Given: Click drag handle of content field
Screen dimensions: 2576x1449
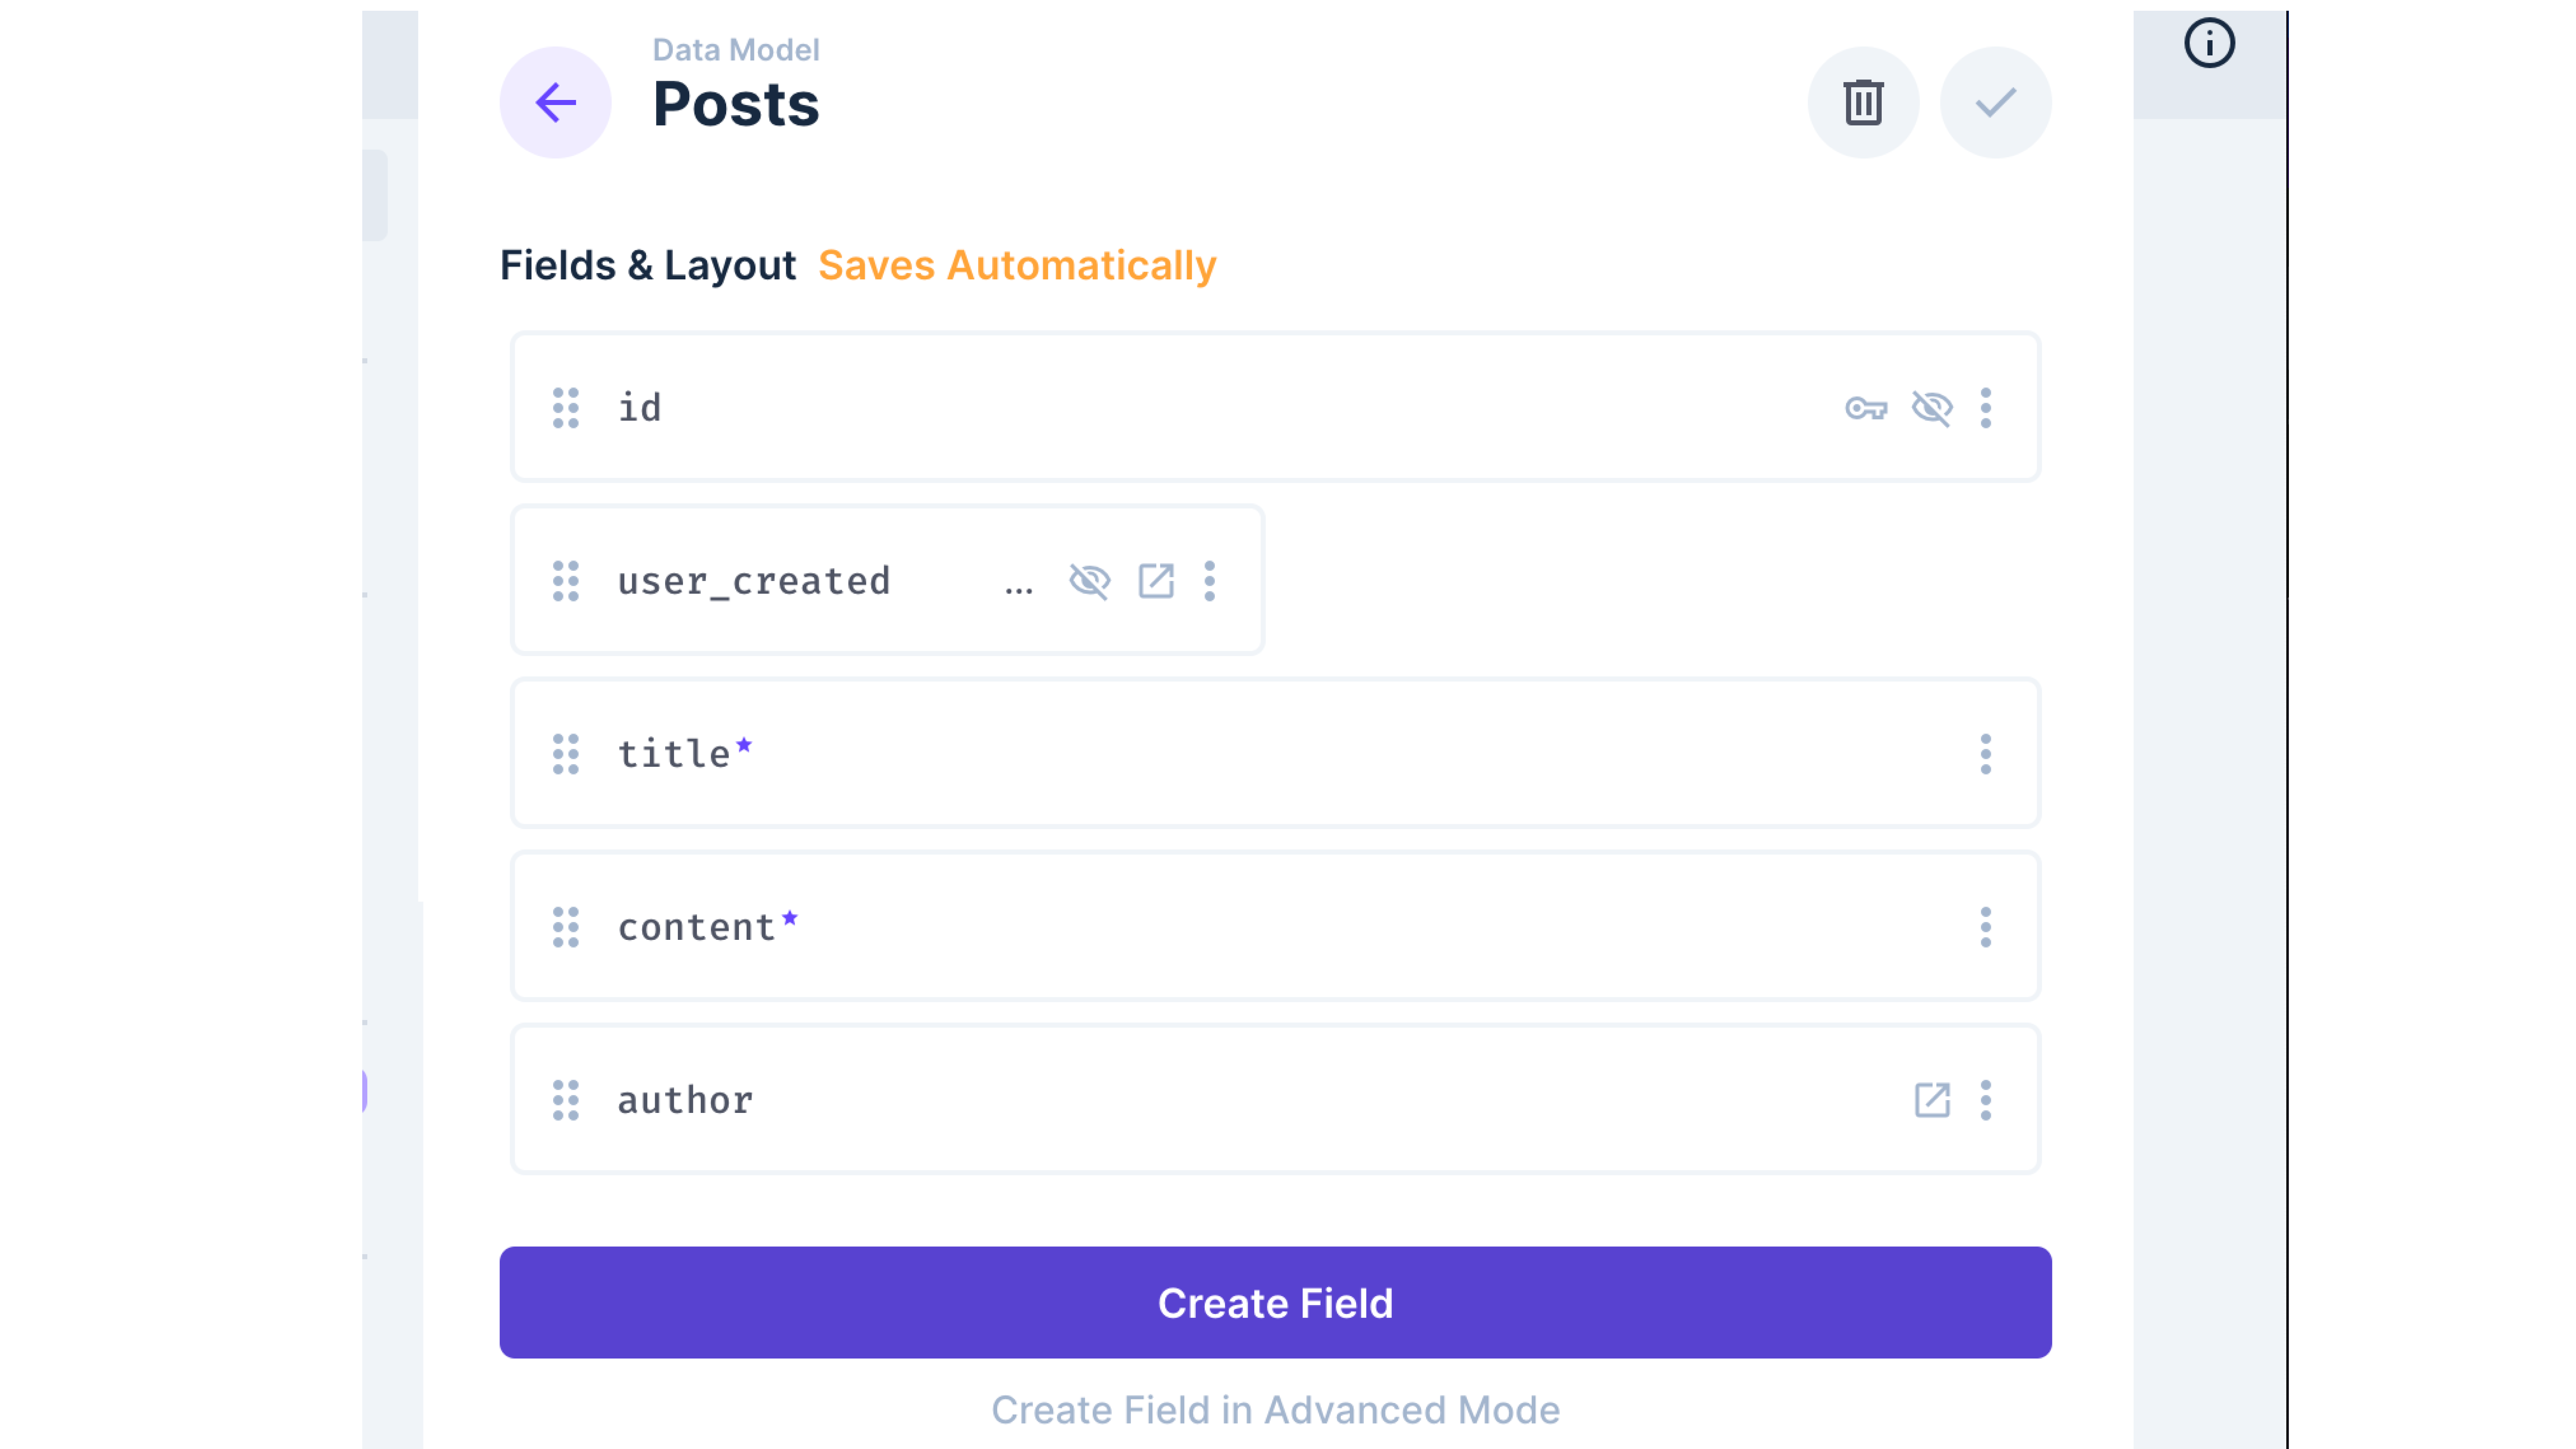Looking at the screenshot, I should tap(566, 927).
